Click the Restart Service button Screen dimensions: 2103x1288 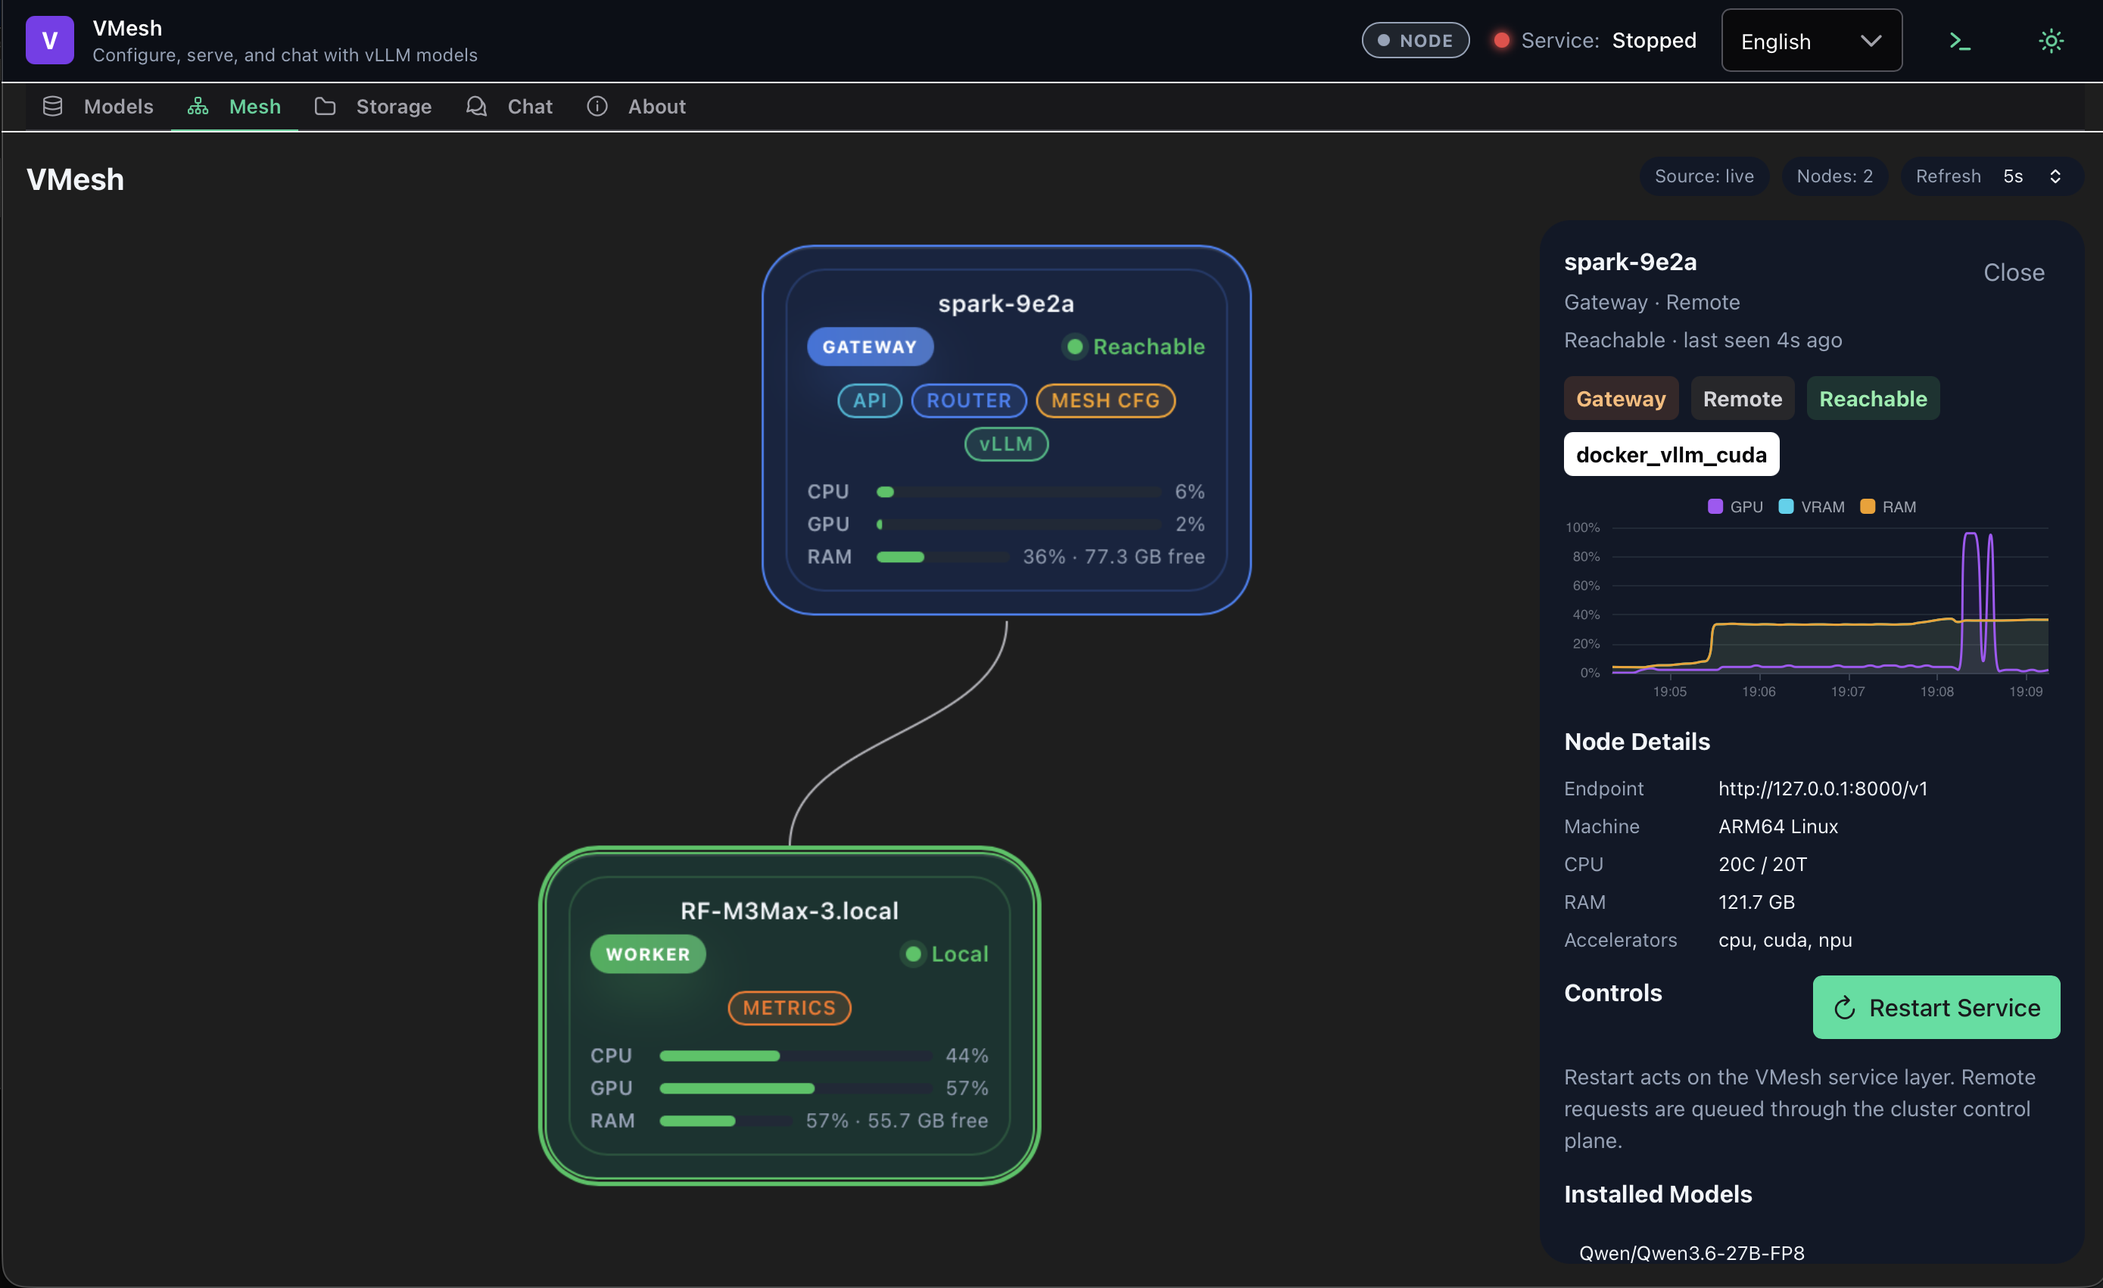click(x=1936, y=1007)
